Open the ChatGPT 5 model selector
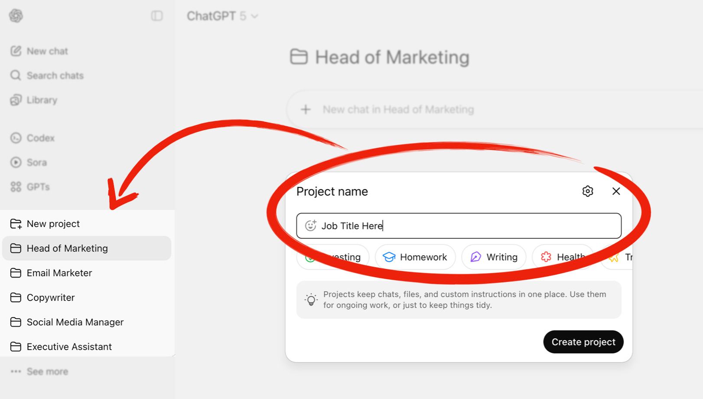The image size is (703, 399). [x=222, y=16]
